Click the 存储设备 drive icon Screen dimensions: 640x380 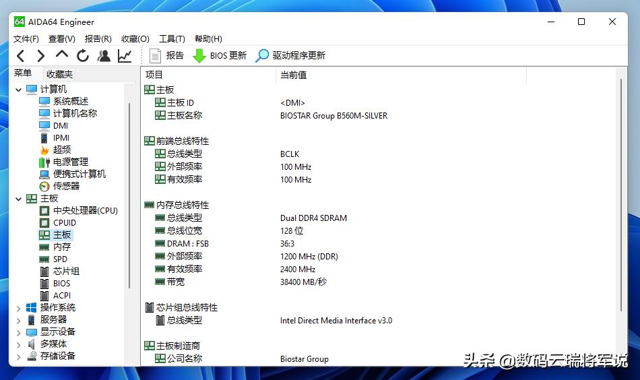[32, 356]
